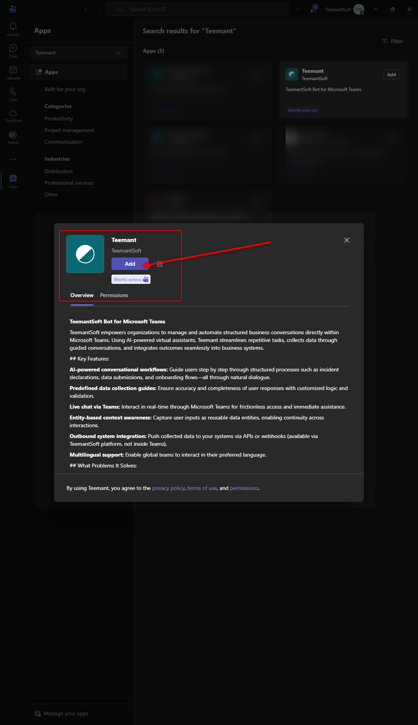Select Built for your org
The width and height of the screenshot is (418, 725).
pyautogui.click(x=65, y=89)
